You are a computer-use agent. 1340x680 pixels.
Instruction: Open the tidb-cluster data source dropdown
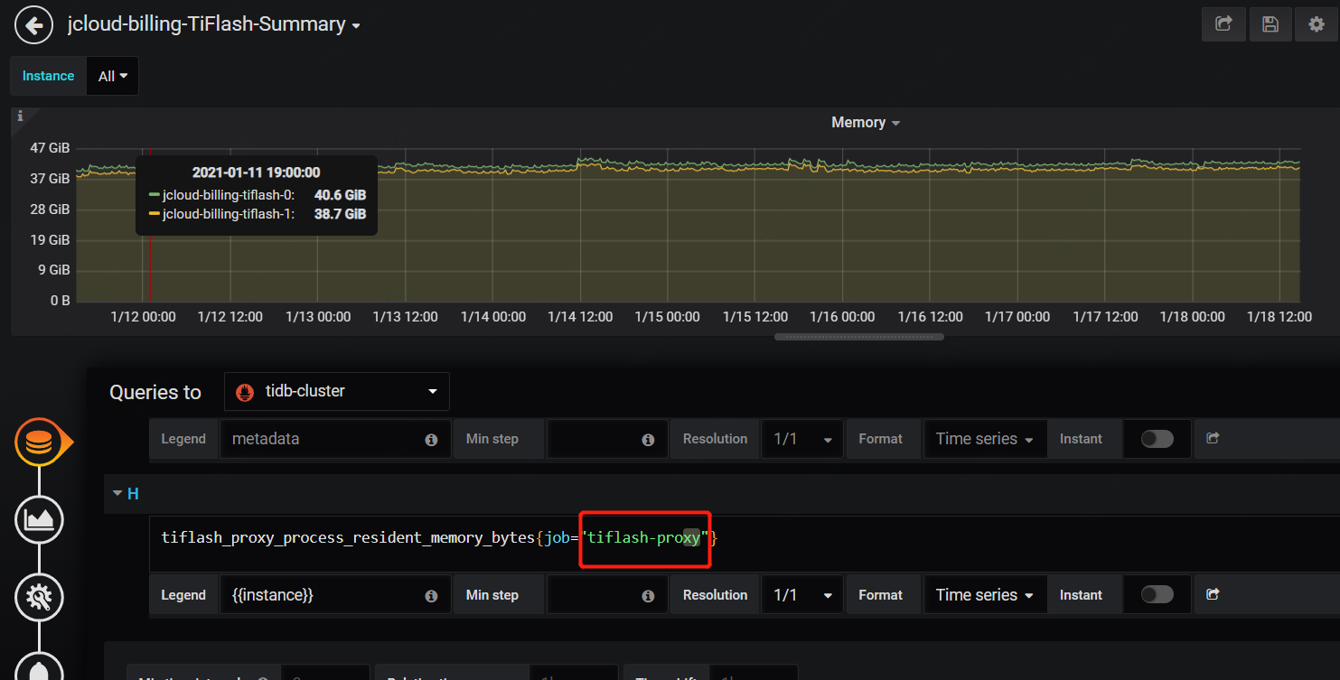coord(336,392)
